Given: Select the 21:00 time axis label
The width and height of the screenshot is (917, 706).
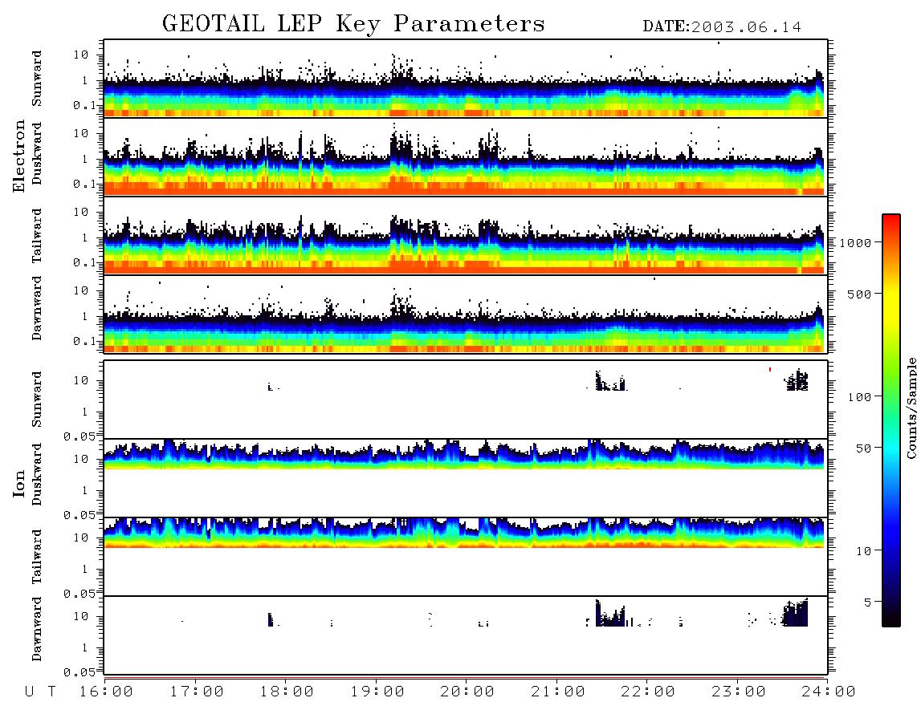Looking at the screenshot, I should tap(559, 692).
